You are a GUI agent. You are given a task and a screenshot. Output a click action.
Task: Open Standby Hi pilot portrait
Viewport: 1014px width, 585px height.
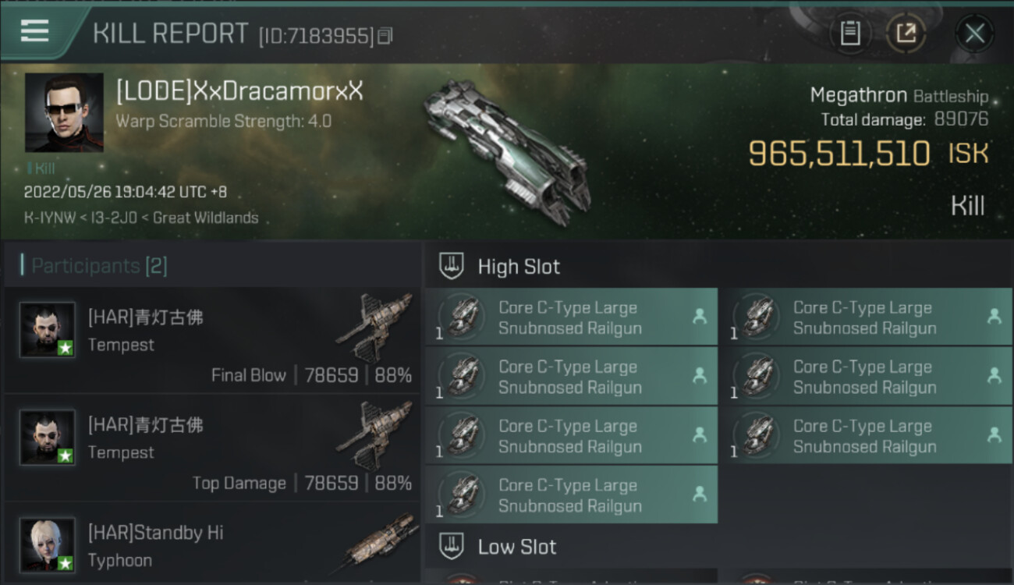pyautogui.click(x=48, y=545)
